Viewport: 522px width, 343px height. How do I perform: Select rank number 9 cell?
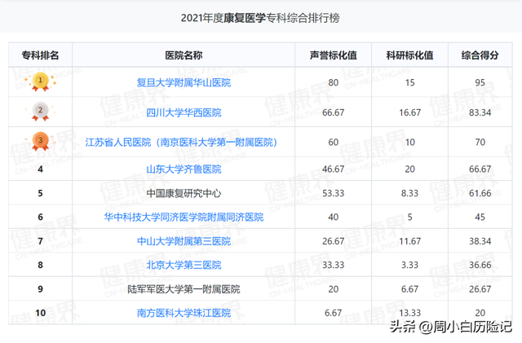[x=40, y=288]
